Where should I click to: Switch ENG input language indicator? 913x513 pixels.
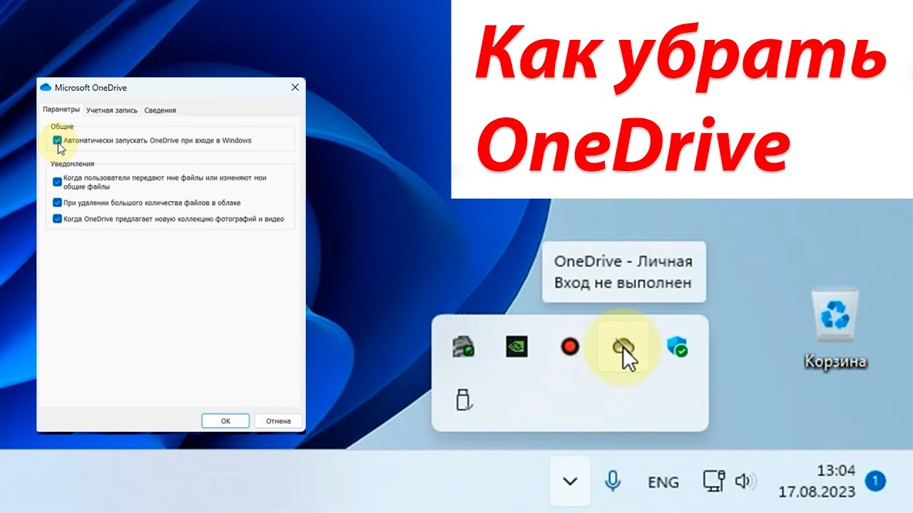tap(663, 482)
